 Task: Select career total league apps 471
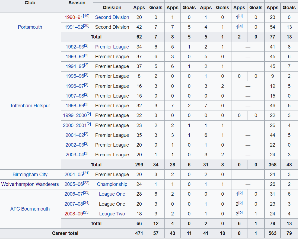139,233
